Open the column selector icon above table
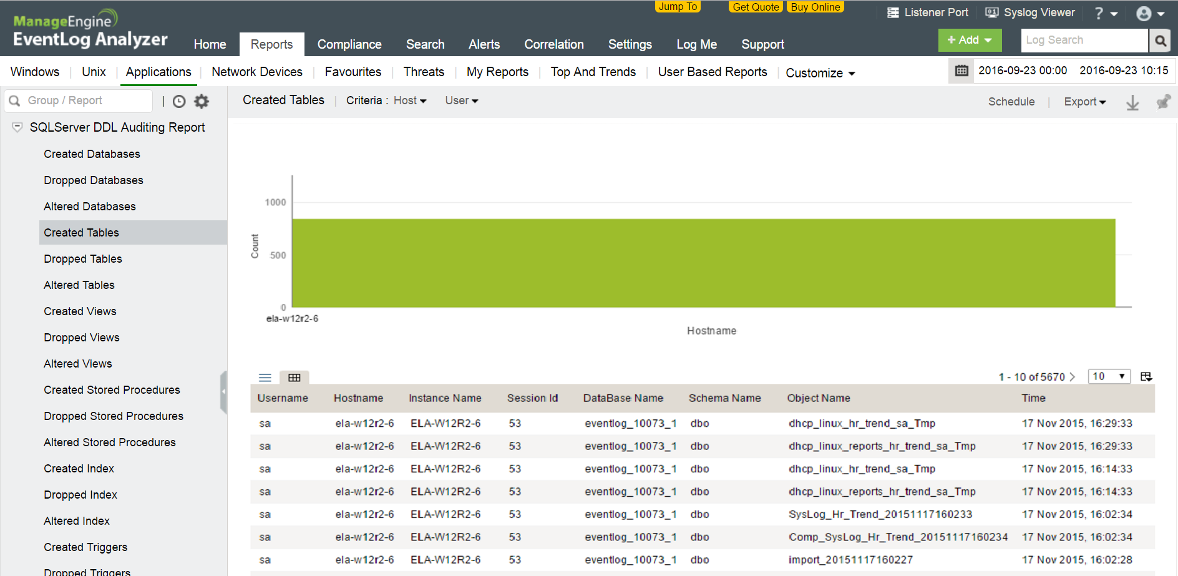 pos(1146,376)
